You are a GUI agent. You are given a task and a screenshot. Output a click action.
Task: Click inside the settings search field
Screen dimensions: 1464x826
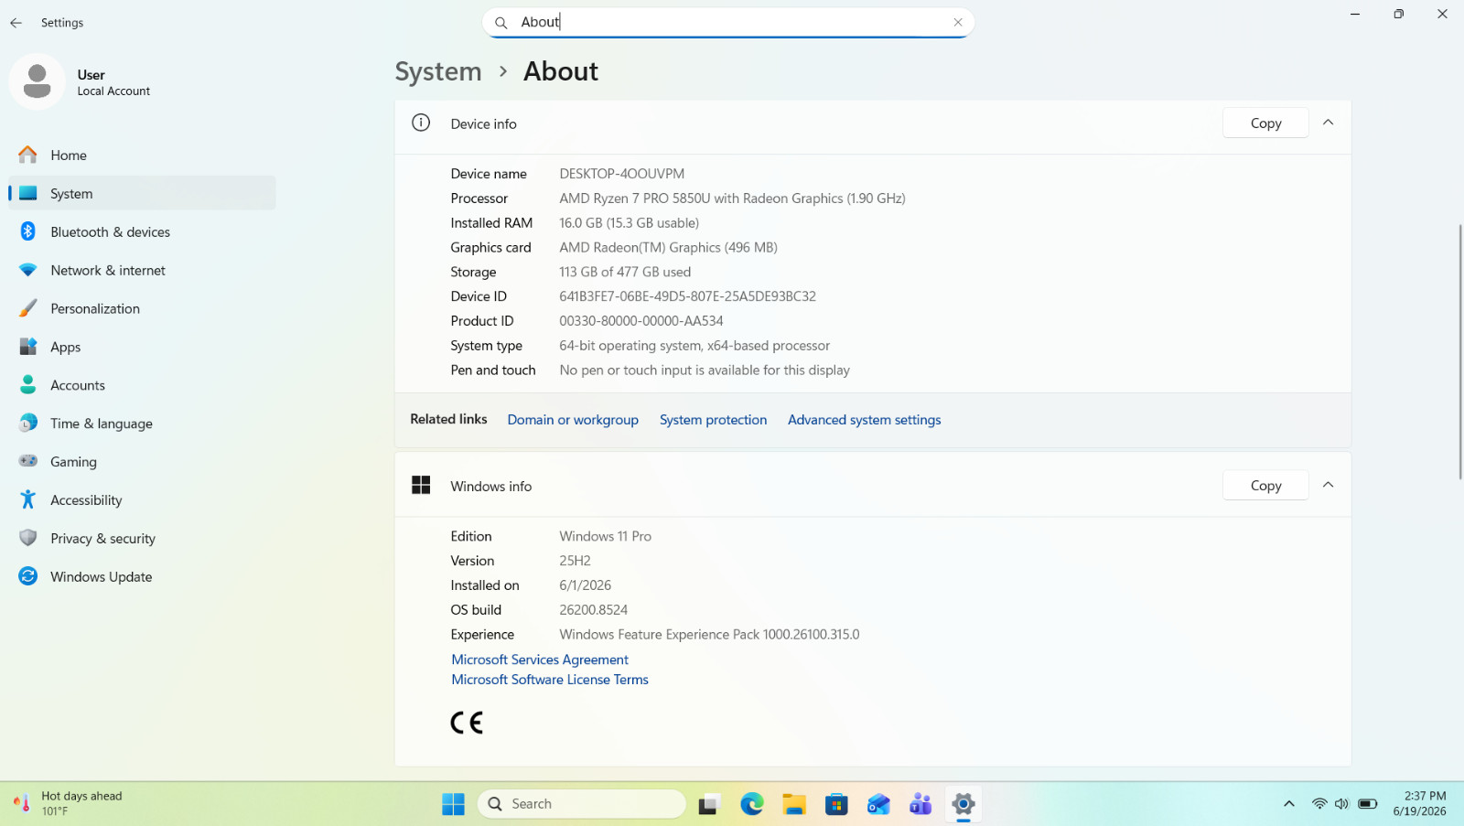[x=728, y=22]
